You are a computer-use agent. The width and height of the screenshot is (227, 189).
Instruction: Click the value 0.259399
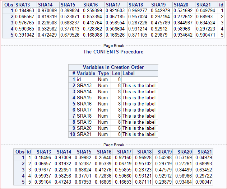pos(93,11)
